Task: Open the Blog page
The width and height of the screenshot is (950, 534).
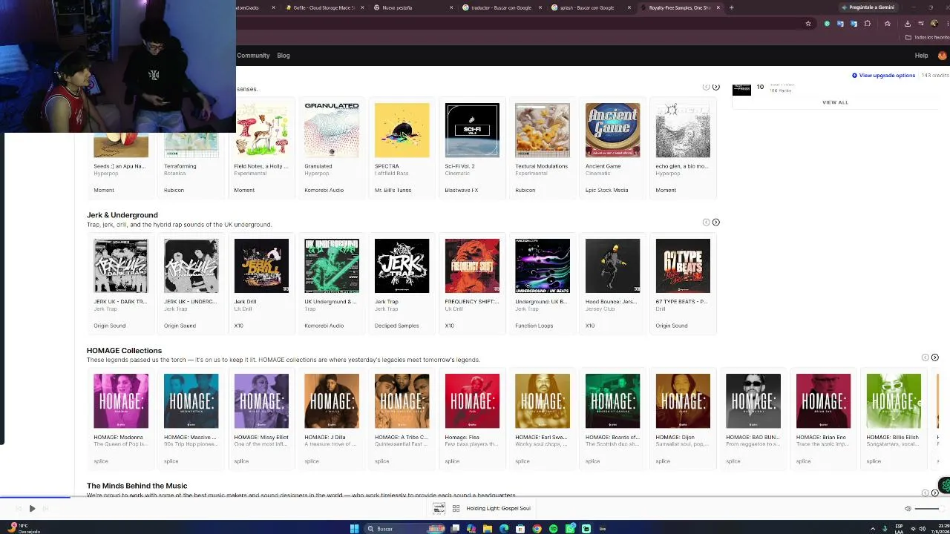Action: pyautogui.click(x=284, y=56)
